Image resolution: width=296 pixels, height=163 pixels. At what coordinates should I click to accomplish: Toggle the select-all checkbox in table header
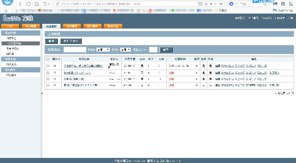pos(48,59)
